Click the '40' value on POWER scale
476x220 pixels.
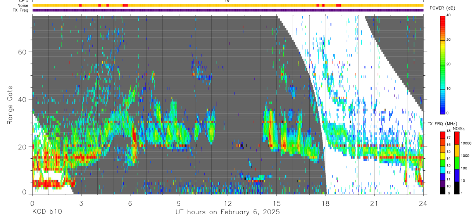tap(448, 15)
